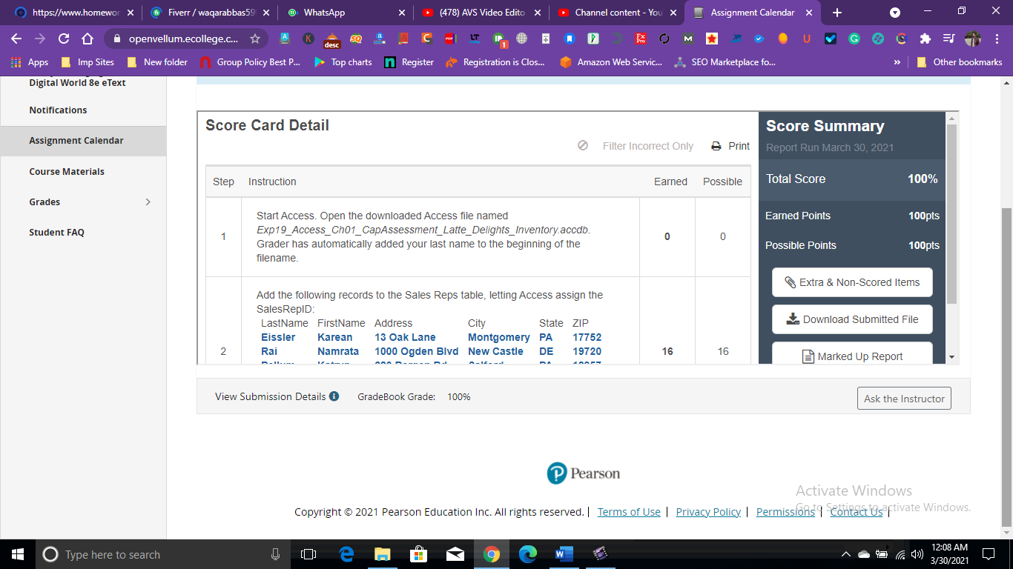Click the Contact Us link
This screenshot has height=569, width=1013.
click(857, 512)
